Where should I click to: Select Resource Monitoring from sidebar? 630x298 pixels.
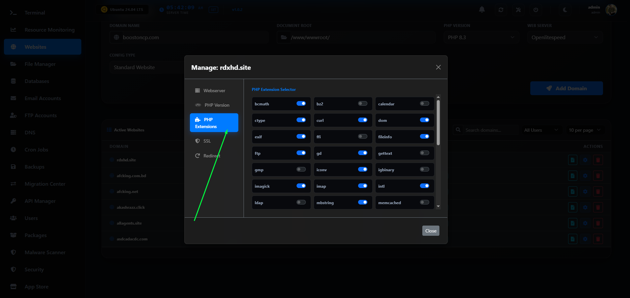click(x=49, y=30)
